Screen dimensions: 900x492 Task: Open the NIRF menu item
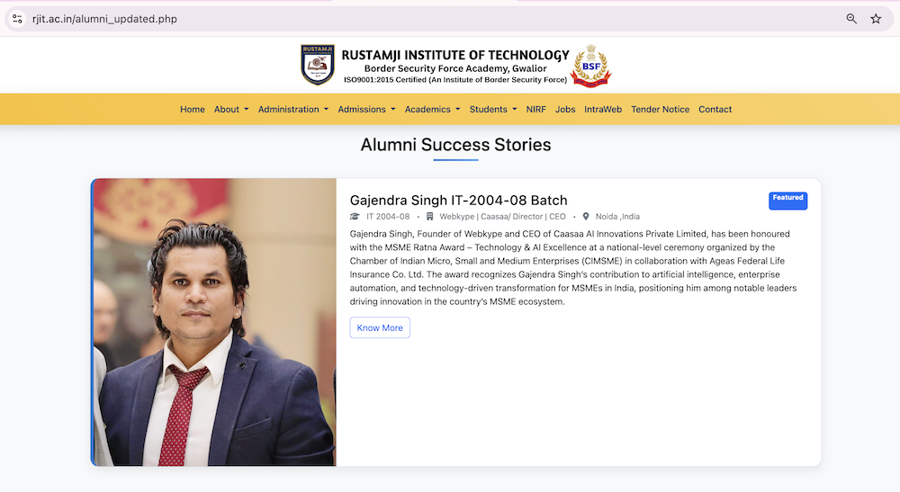point(536,109)
